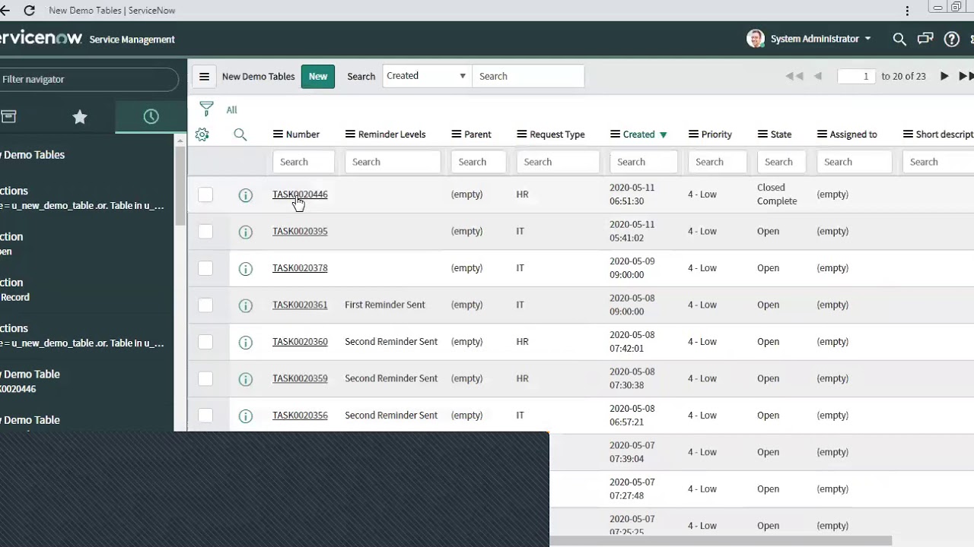Open browser three-dot menu
The height and width of the screenshot is (547, 974).
point(907,11)
